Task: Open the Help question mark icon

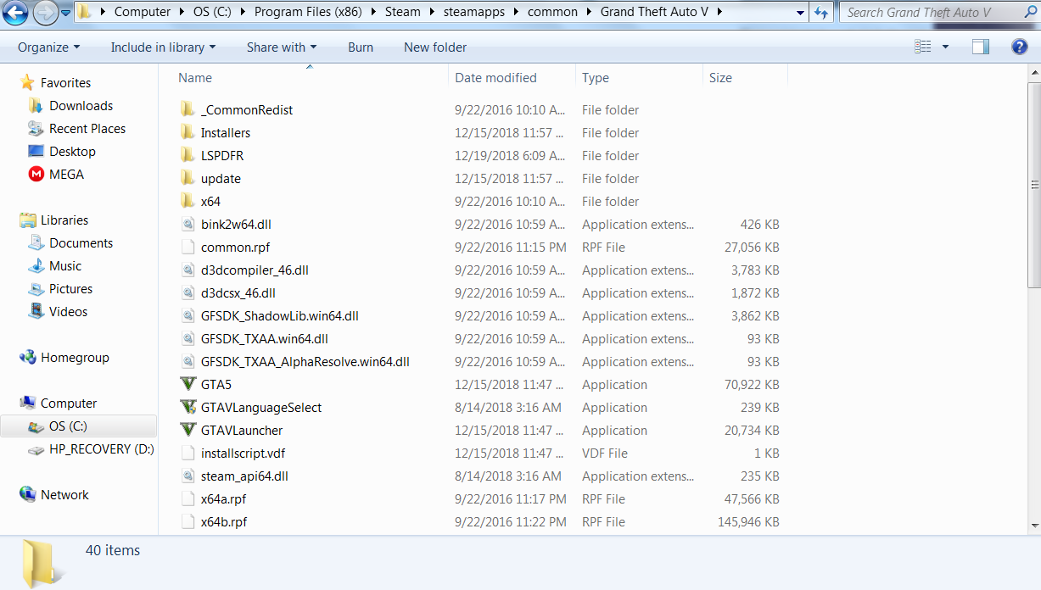Action: pos(1020,47)
